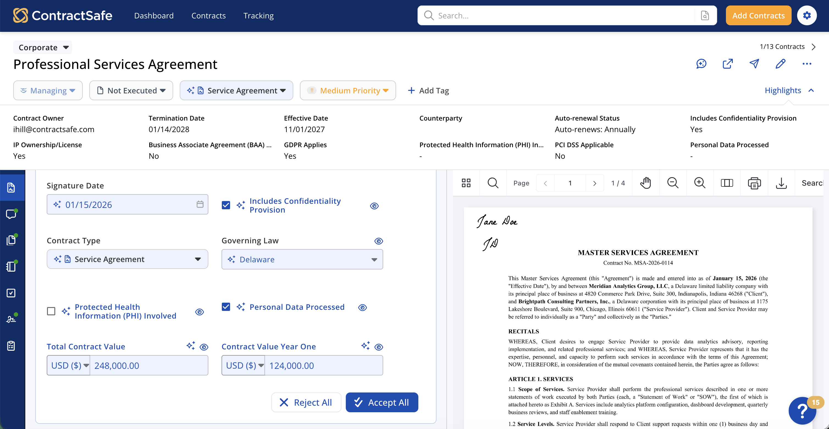The height and width of the screenshot is (429, 829).
Task: Open the Not Executed dropdown
Action: pyautogui.click(x=131, y=90)
